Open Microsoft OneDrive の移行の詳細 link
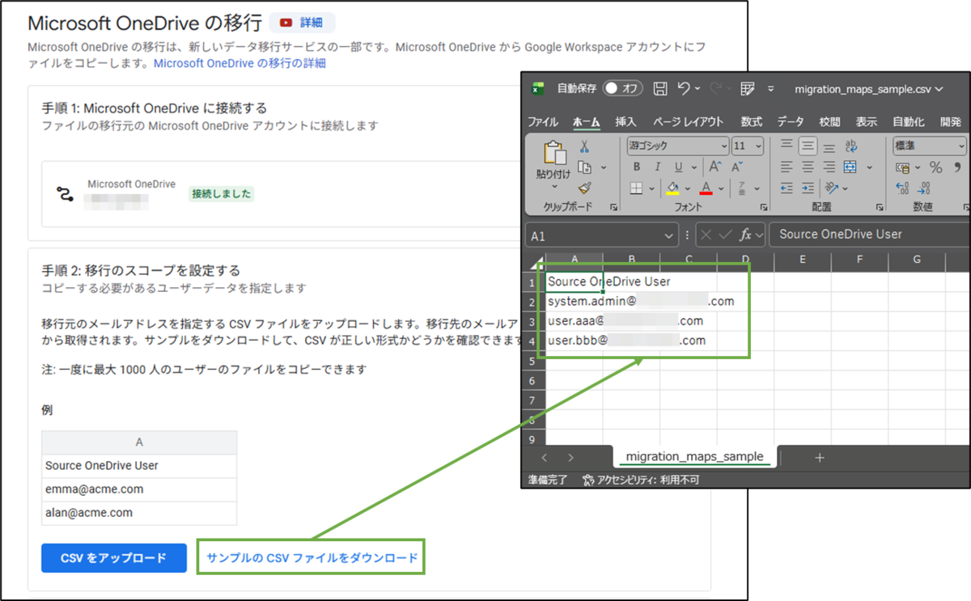This screenshot has width=971, height=601. [x=240, y=62]
